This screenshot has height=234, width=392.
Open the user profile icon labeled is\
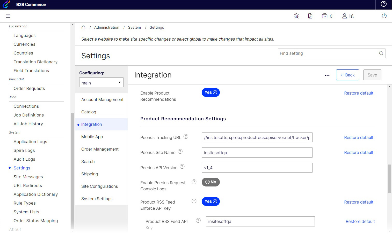pyautogui.click(x=344, y=16)
